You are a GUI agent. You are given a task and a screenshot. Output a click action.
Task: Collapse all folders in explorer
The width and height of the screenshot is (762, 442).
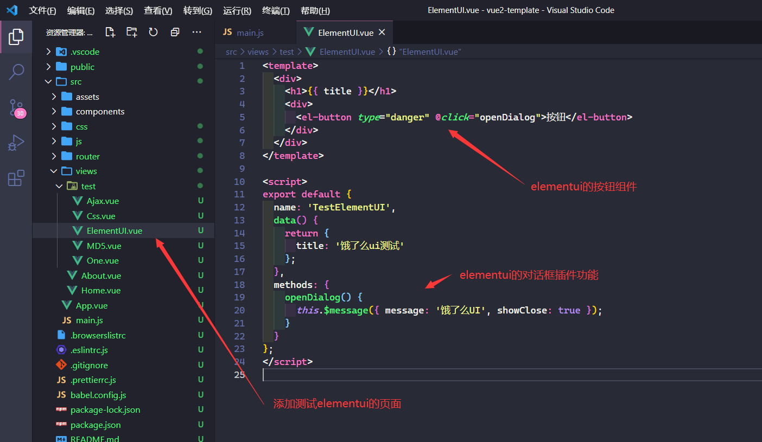(175, 33)
